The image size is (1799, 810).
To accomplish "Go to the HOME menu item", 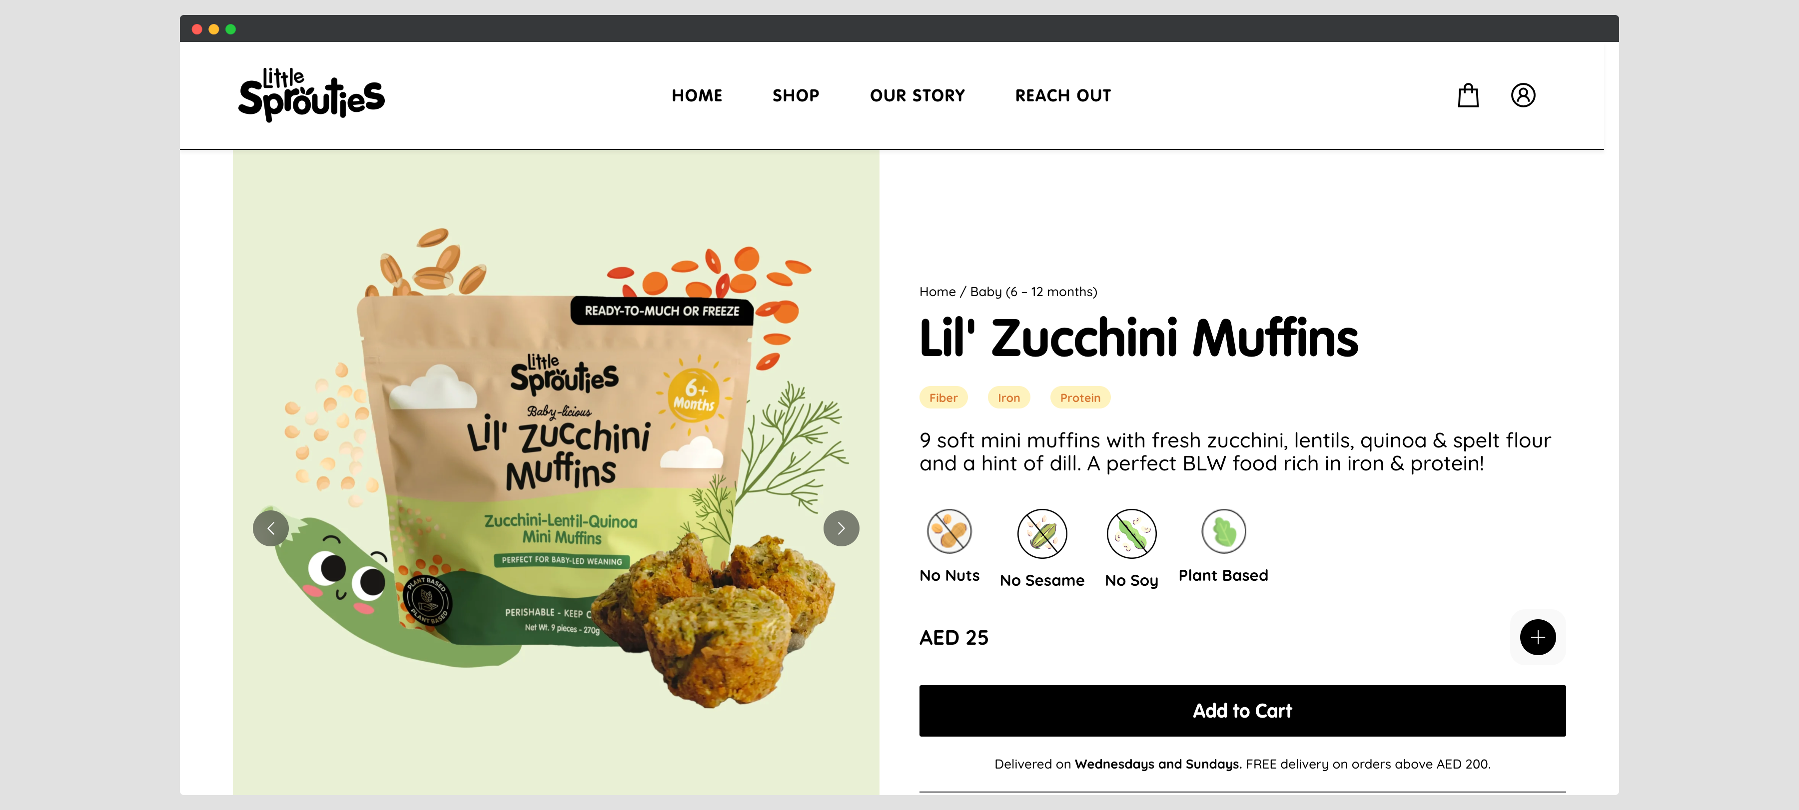I will (x=696, y=95).
